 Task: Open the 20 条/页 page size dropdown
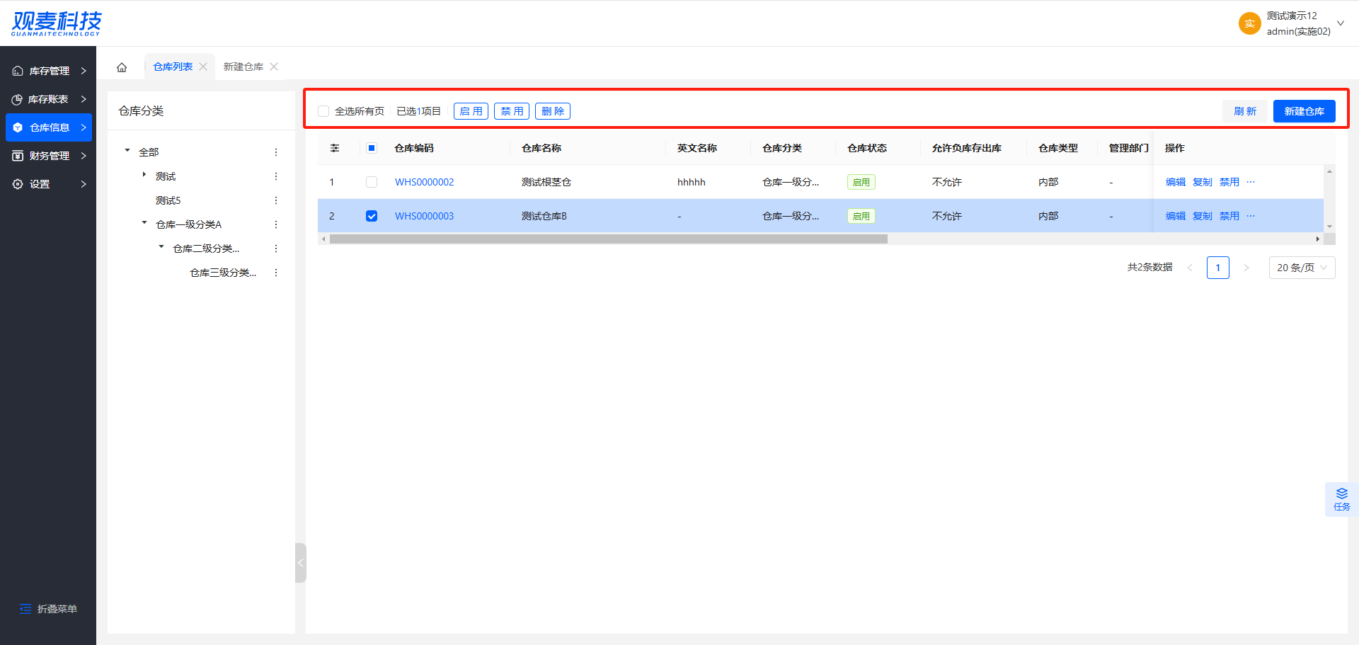pyautogui.click(x=1302, y=268)
